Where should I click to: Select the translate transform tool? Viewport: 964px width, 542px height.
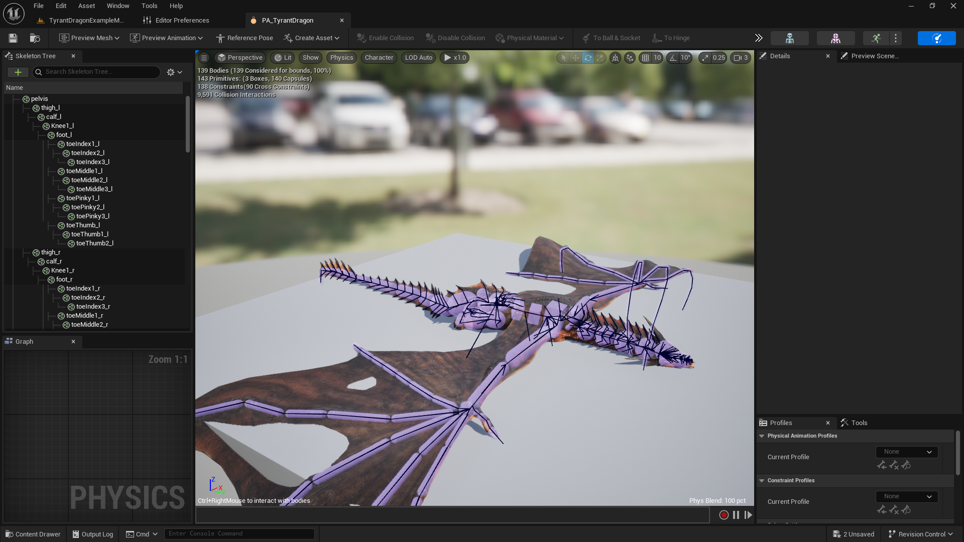pyautogui.click(x=575, y=58)
